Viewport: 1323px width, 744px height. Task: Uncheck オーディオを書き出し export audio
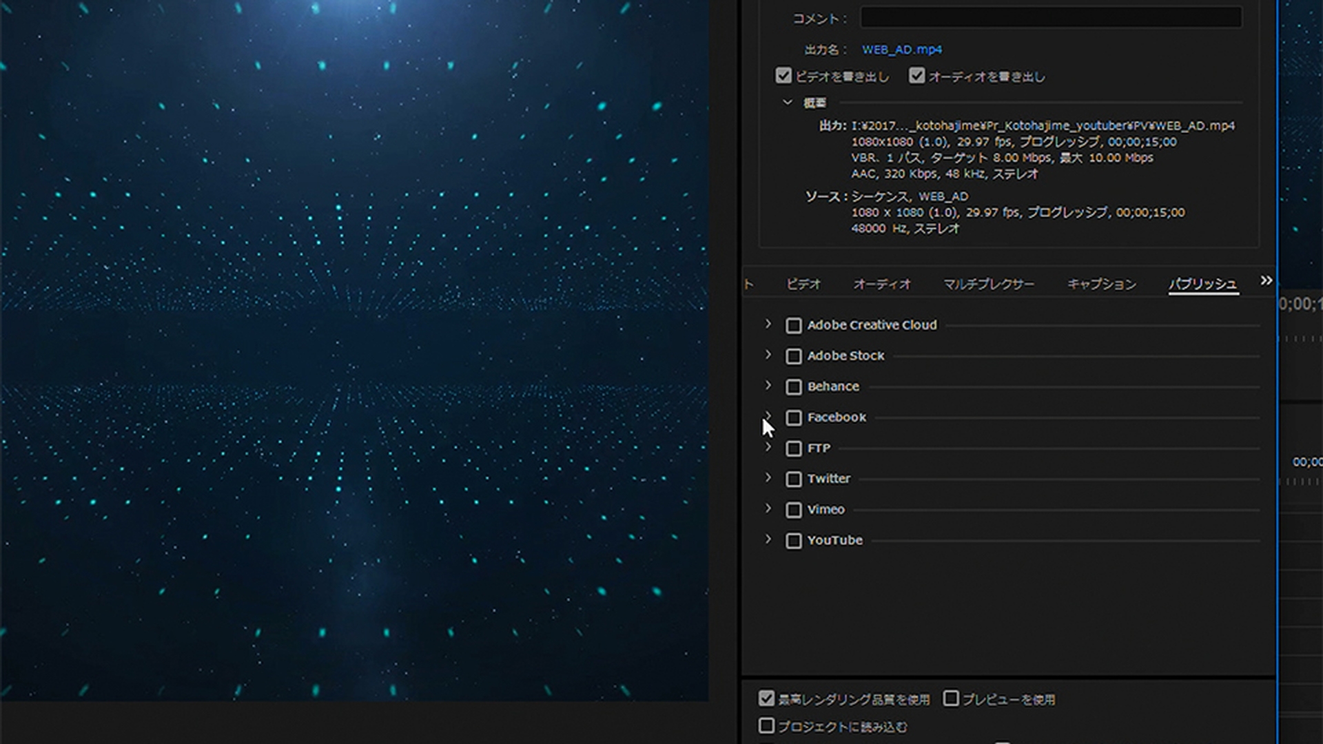point(916,76)
